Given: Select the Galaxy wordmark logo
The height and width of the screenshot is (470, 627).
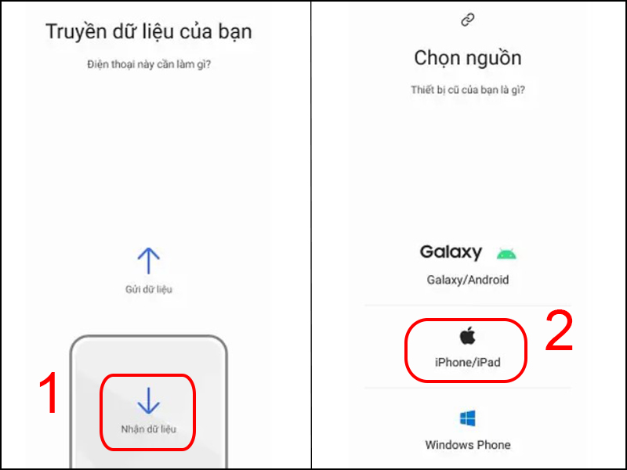Looking at the screenshot, I should point(451,252).
